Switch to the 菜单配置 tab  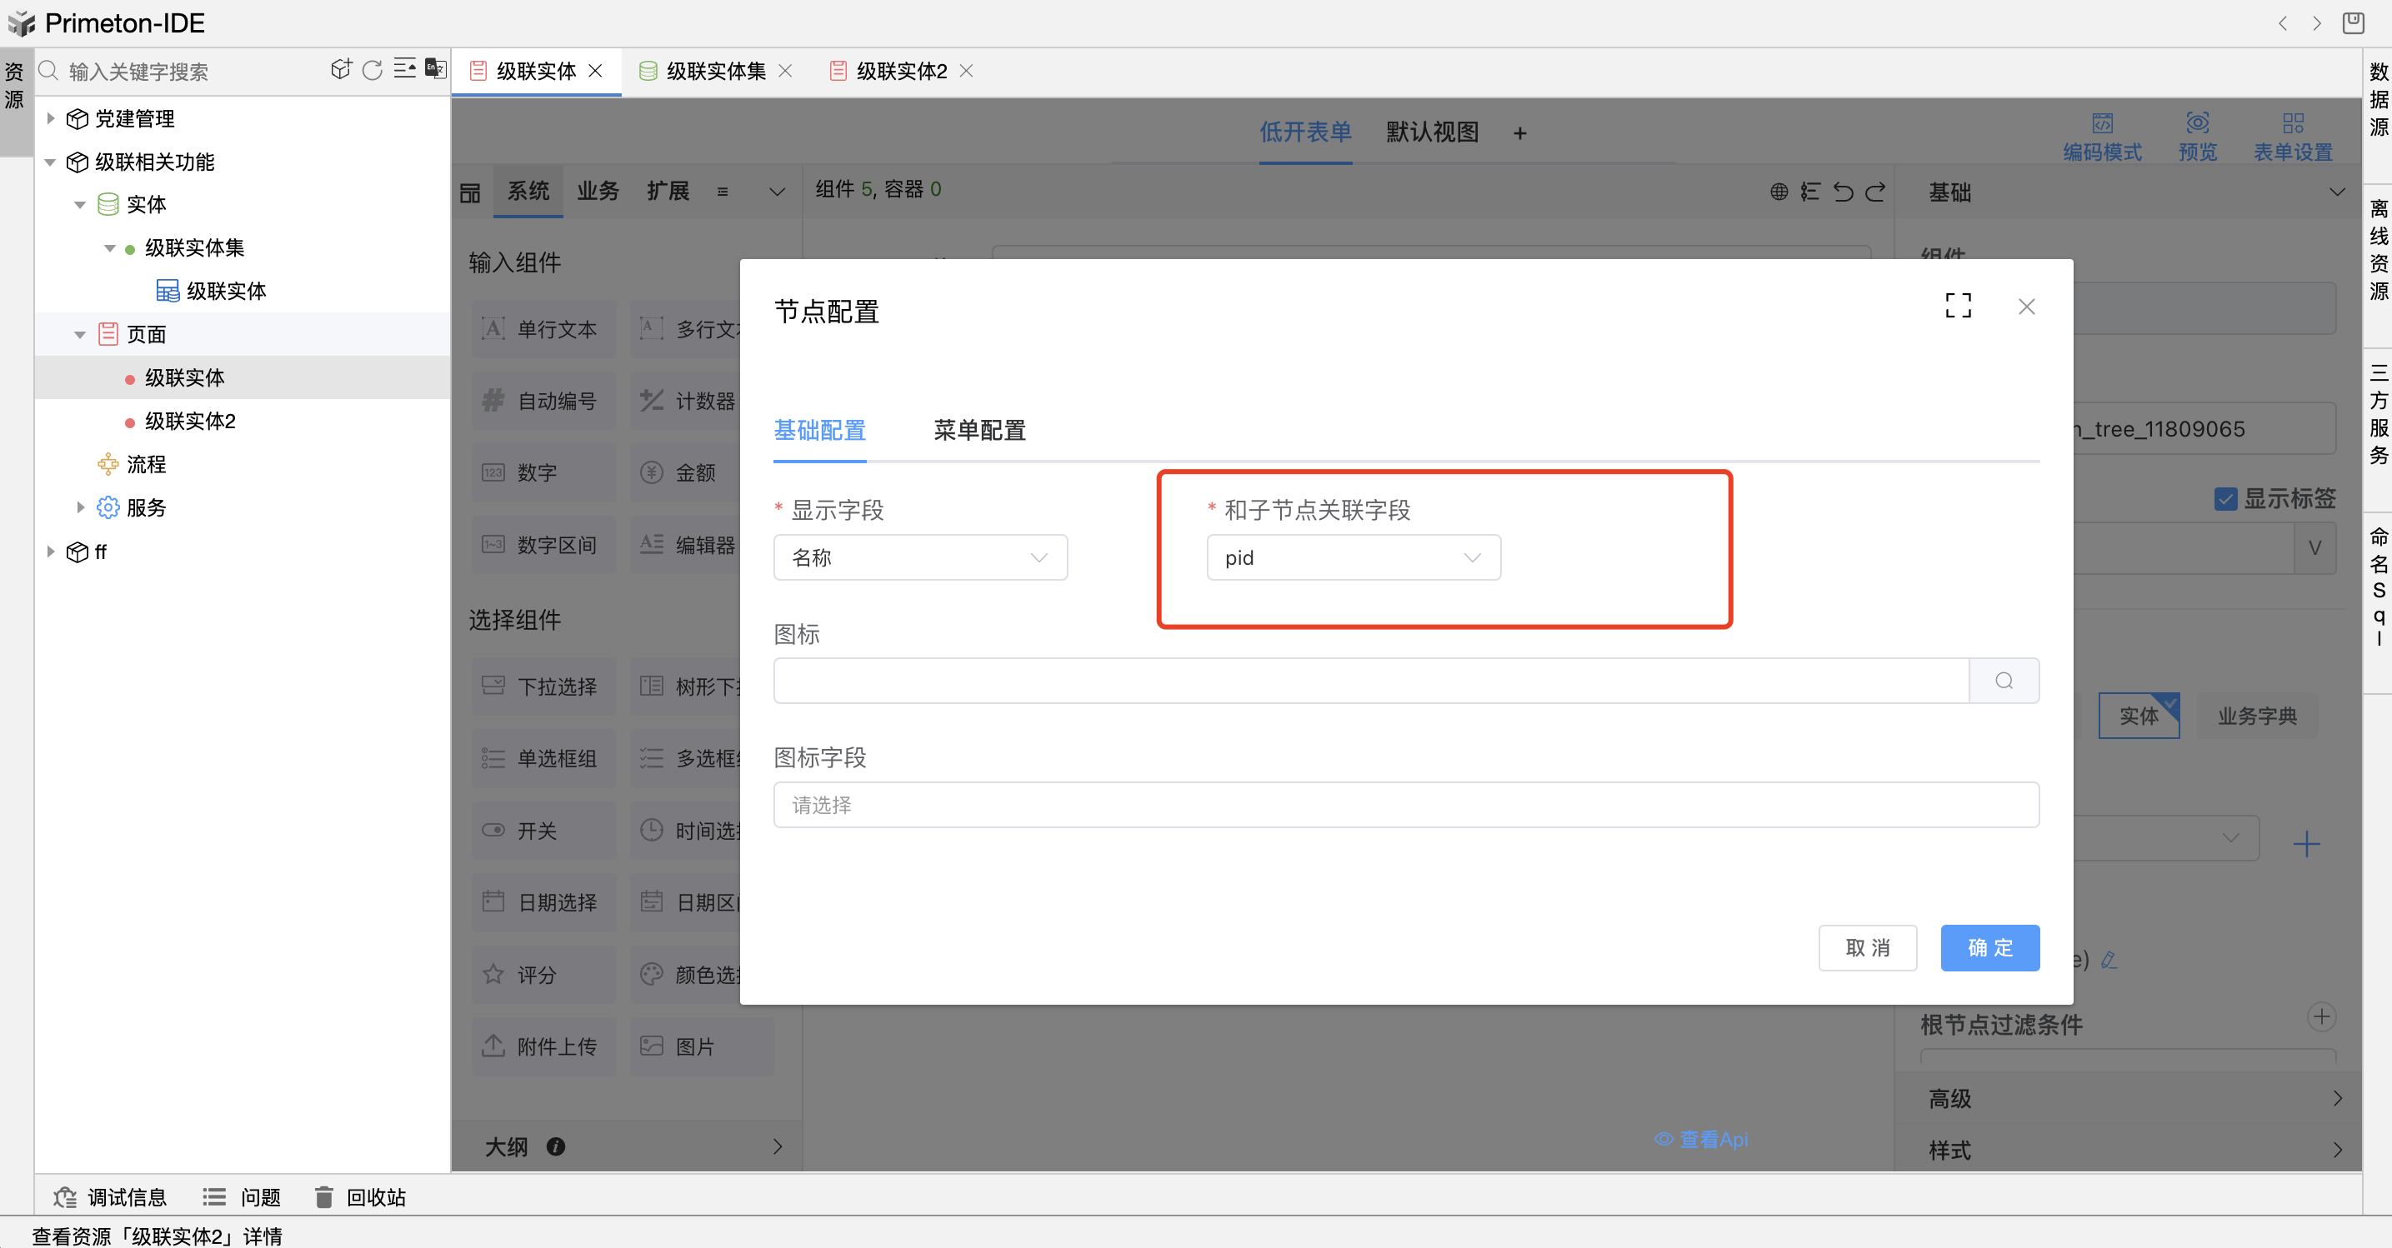[x=978, y=431]
